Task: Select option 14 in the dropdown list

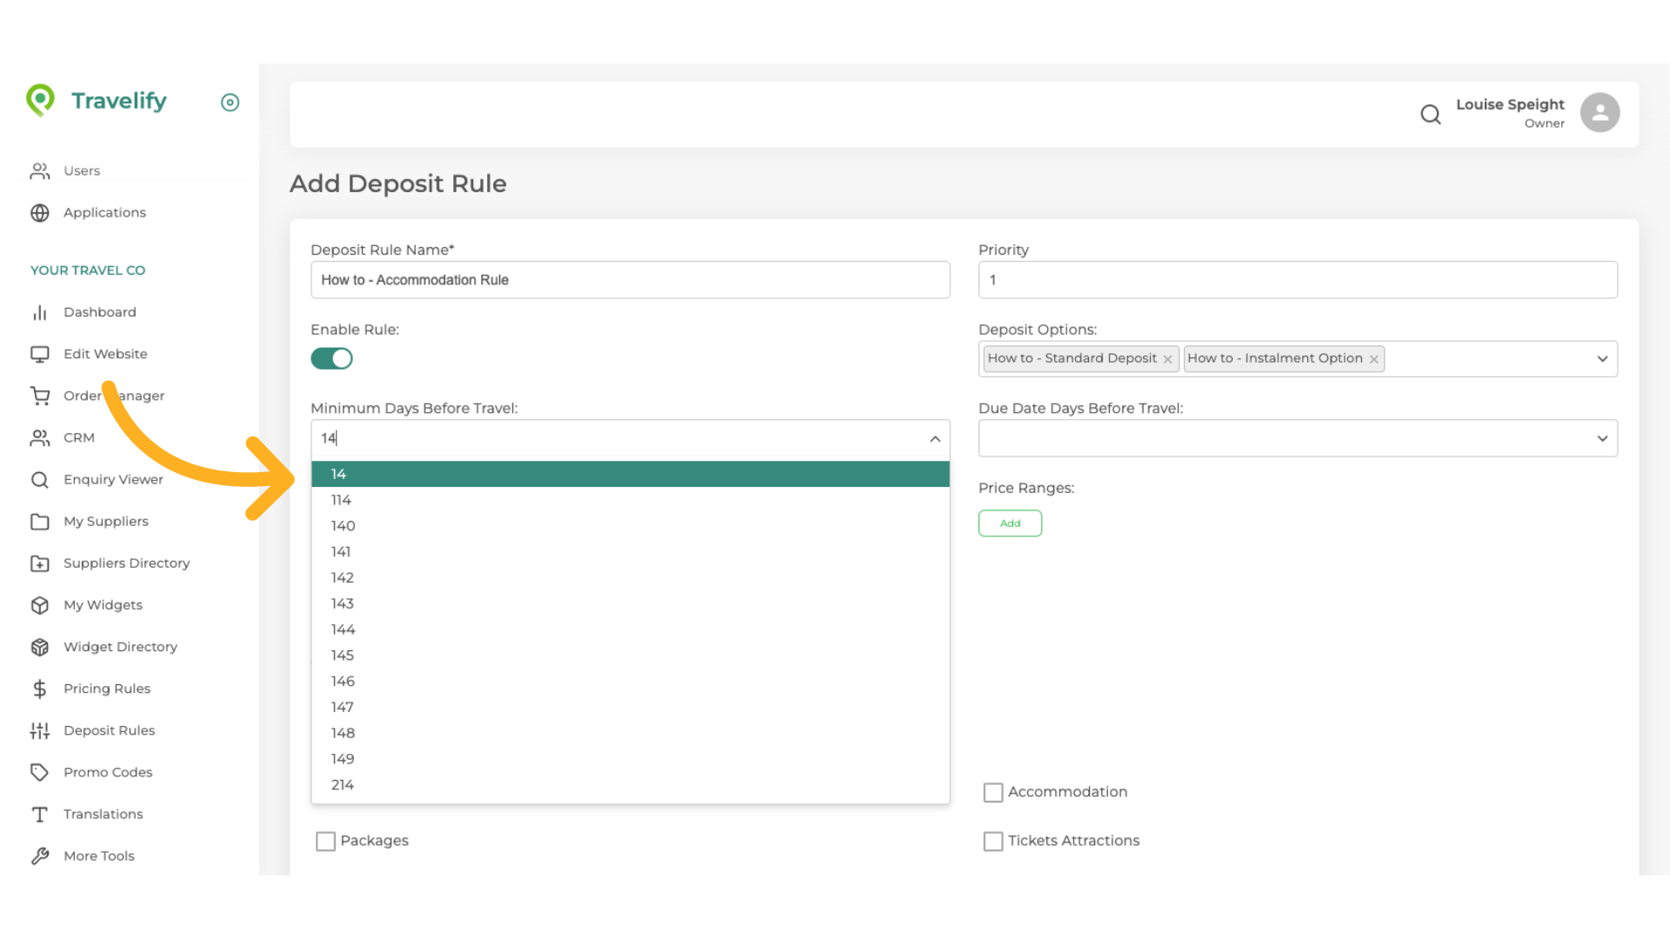Action: pyautogui.click(x=630, y=474)
